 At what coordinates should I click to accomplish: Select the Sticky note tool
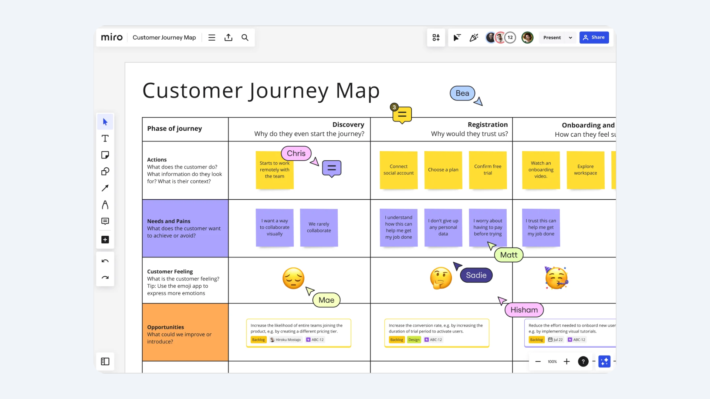pos(105,155)
